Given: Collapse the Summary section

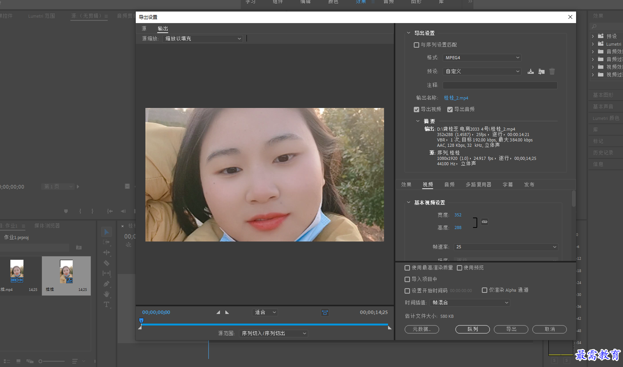Looking at the screenshot, I should coord(418,121).
